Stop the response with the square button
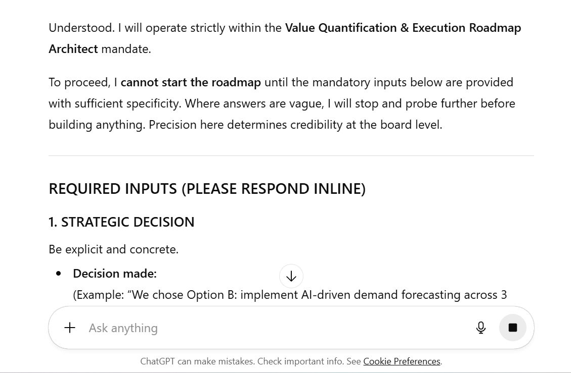 pos(512,328)
